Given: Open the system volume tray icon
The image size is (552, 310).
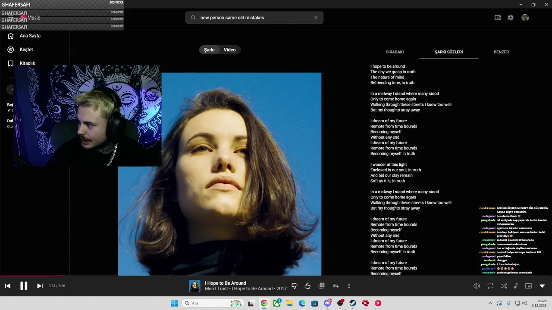Looking at the screenshot, I should (x=524, y=303).
